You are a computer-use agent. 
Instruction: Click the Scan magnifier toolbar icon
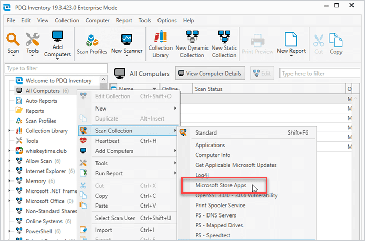click(13, 39)
